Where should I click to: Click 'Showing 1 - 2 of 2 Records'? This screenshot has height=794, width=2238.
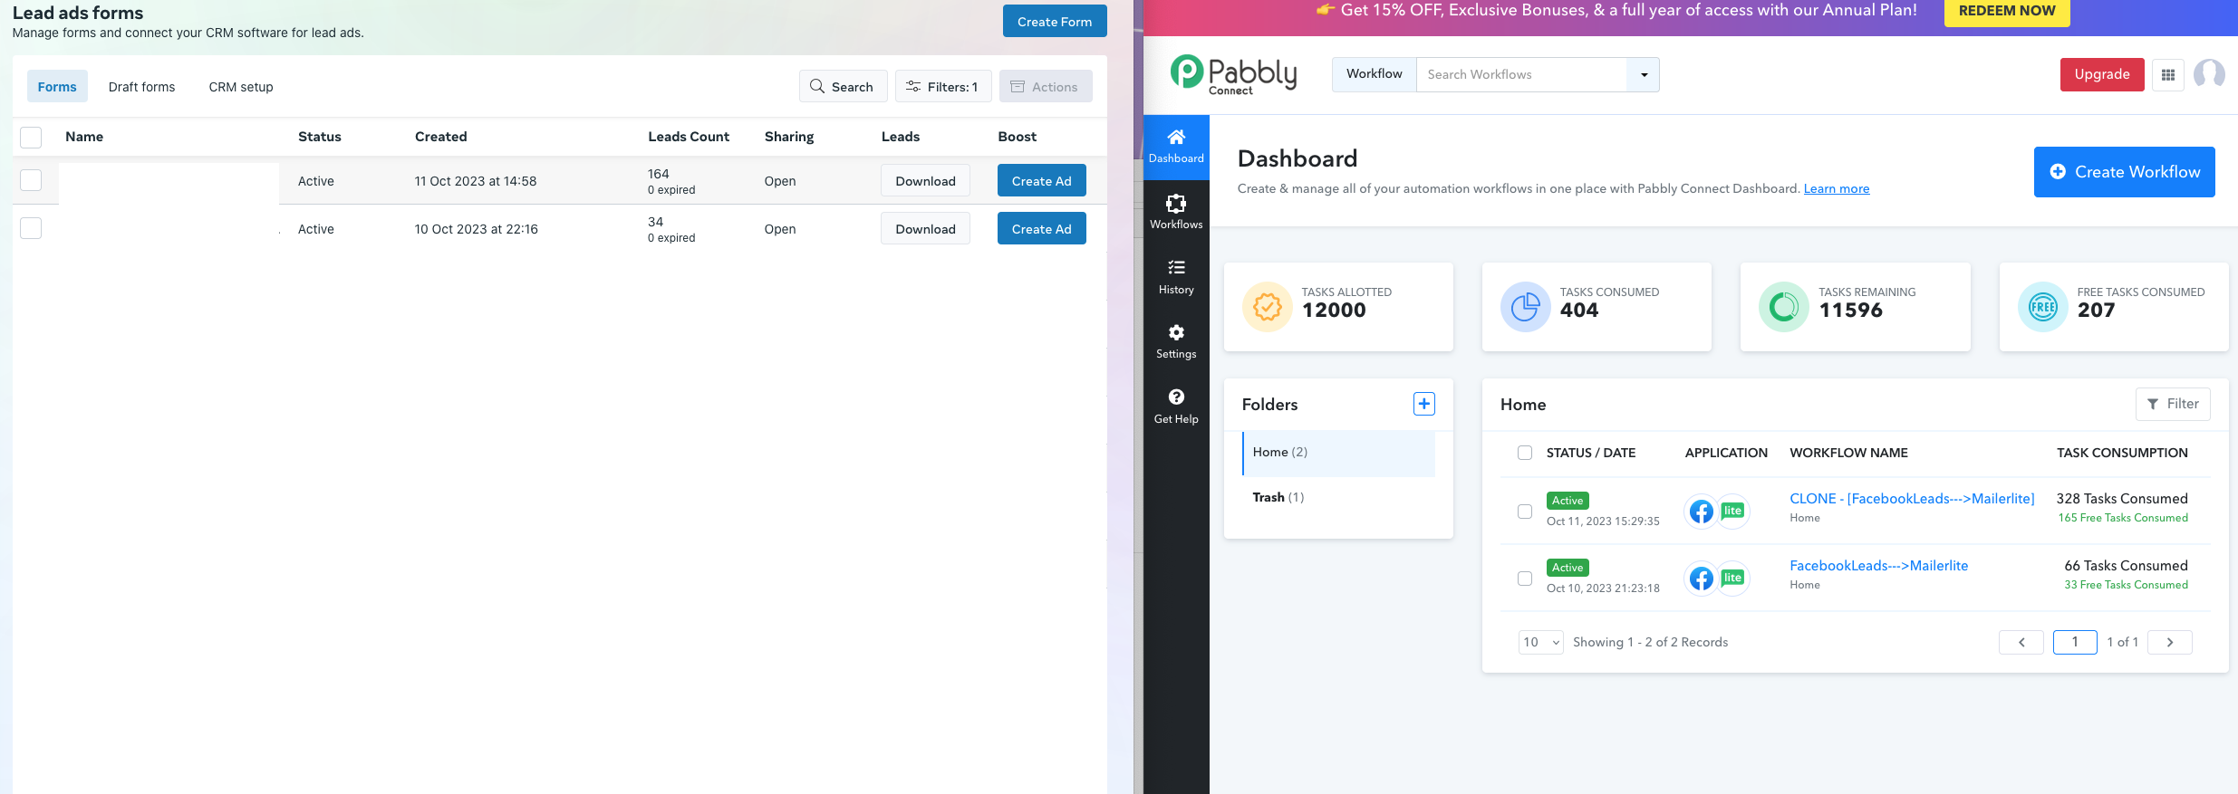1650,642
